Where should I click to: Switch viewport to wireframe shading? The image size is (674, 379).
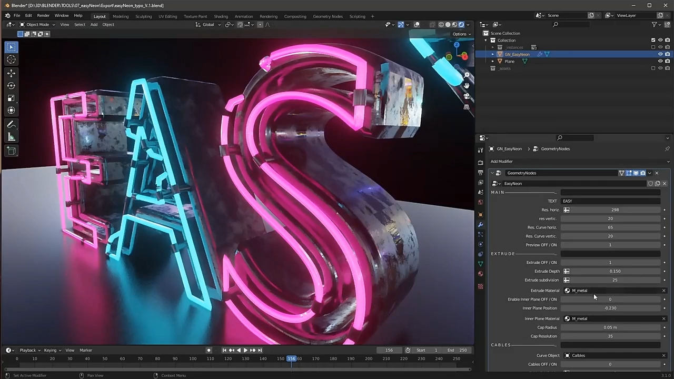click(x=441, y=24)
